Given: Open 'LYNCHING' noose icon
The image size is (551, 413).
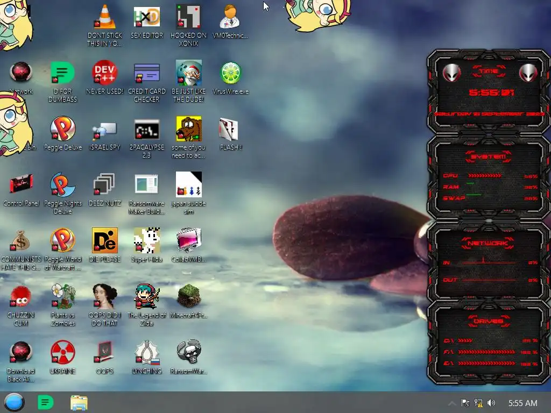Looking at the screenshot, I should (x=146, y=352).
